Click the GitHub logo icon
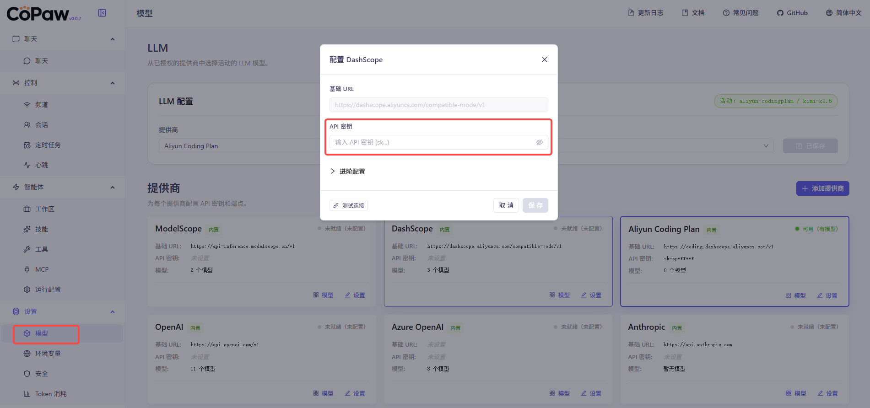Viewport: 870px width, 408px height. (x=780, y=13)
